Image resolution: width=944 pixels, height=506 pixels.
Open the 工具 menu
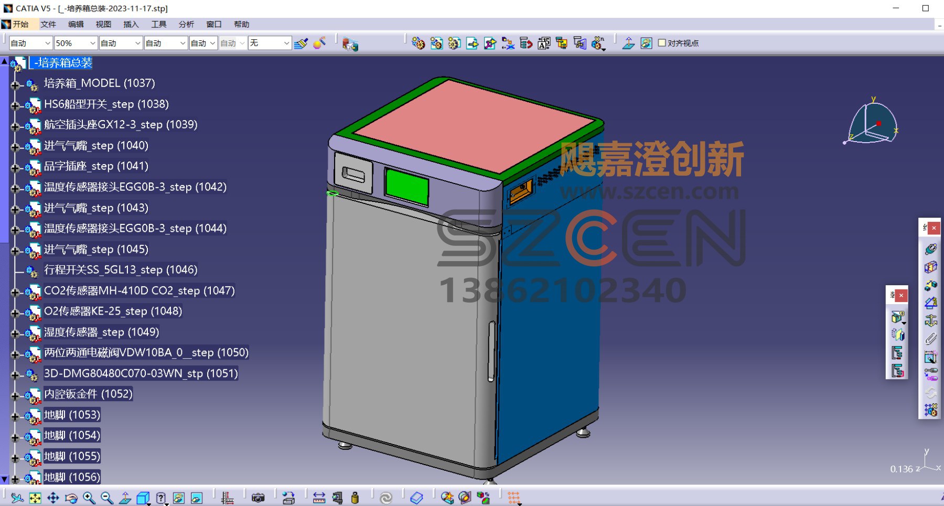[x=159, y=24]
